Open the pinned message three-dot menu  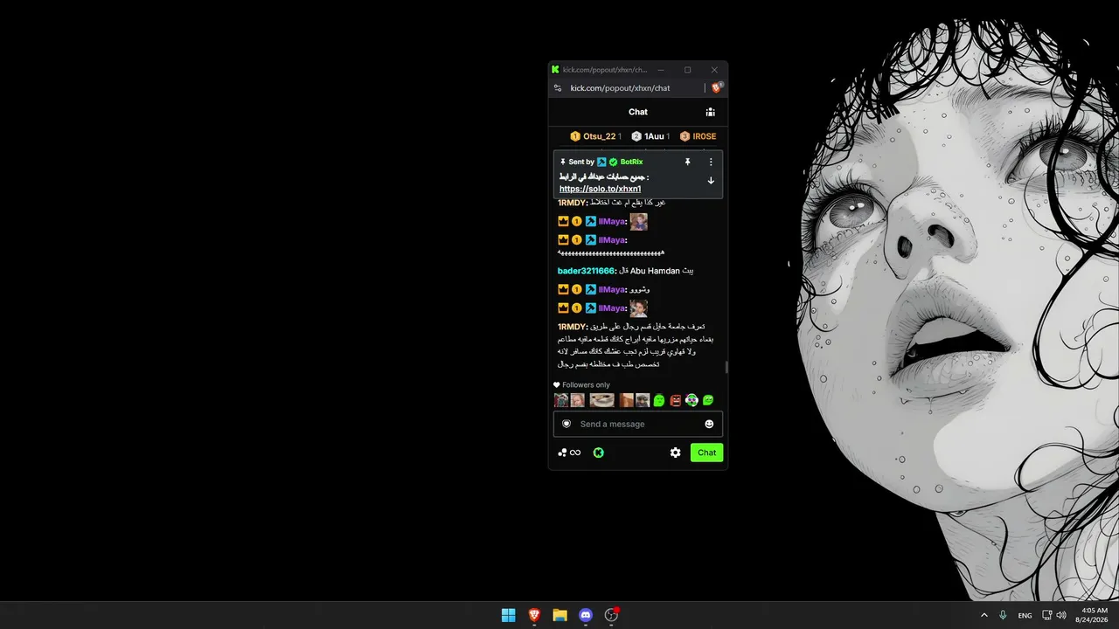(x=711, y=162)
